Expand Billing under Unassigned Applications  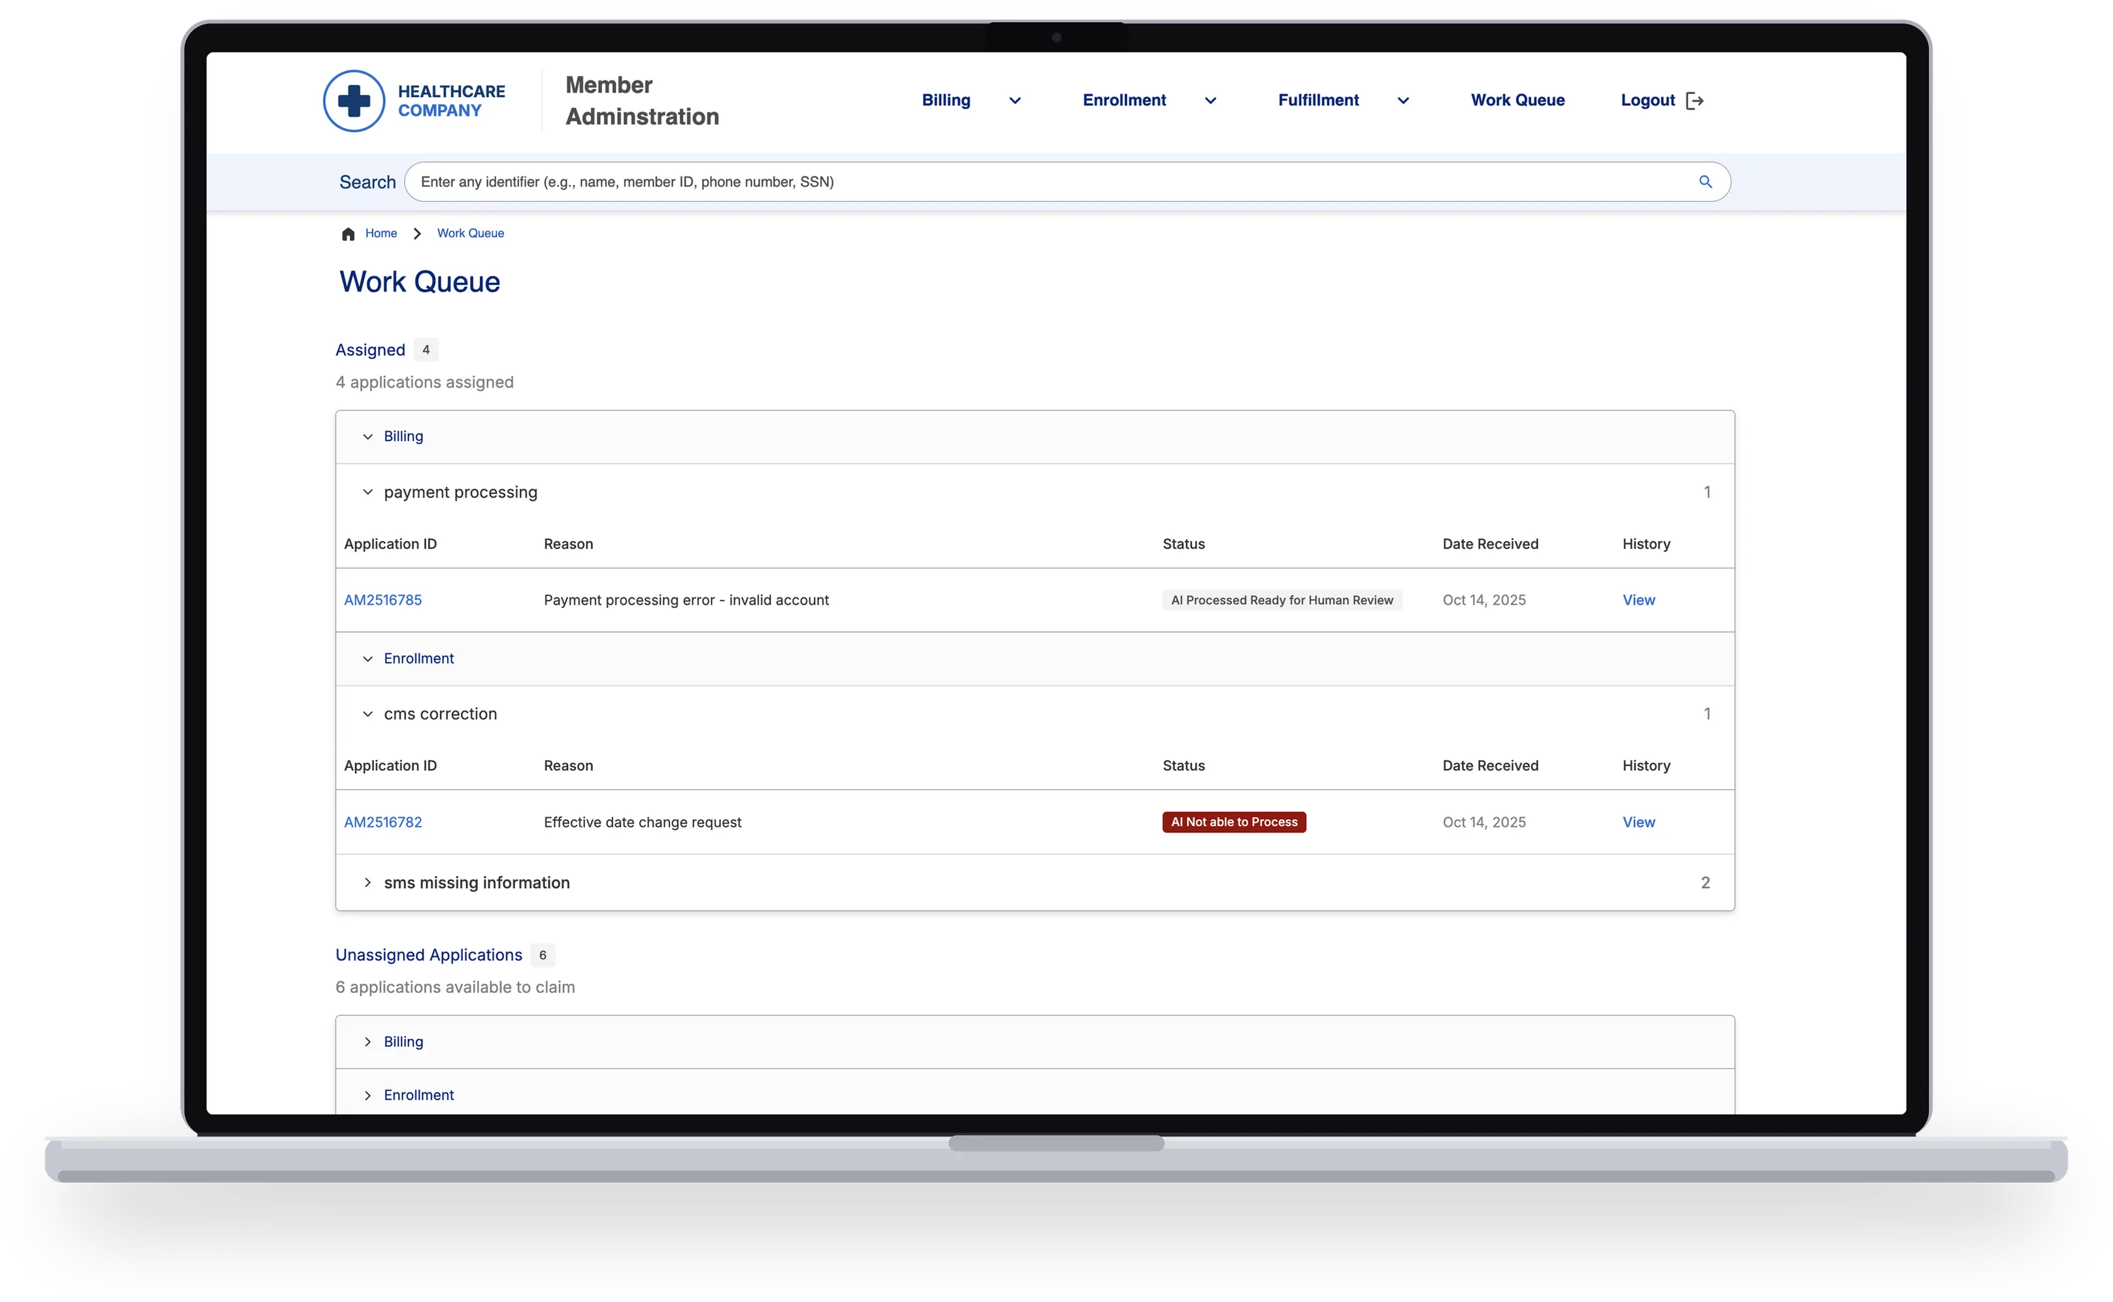click(x=367, y=1042)
